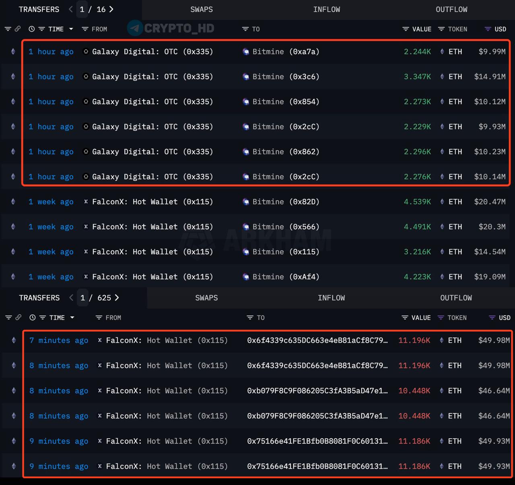Click the link icon in the 625-page transfers header
Viewport: 515px width, 485px height.
point(19,318)
